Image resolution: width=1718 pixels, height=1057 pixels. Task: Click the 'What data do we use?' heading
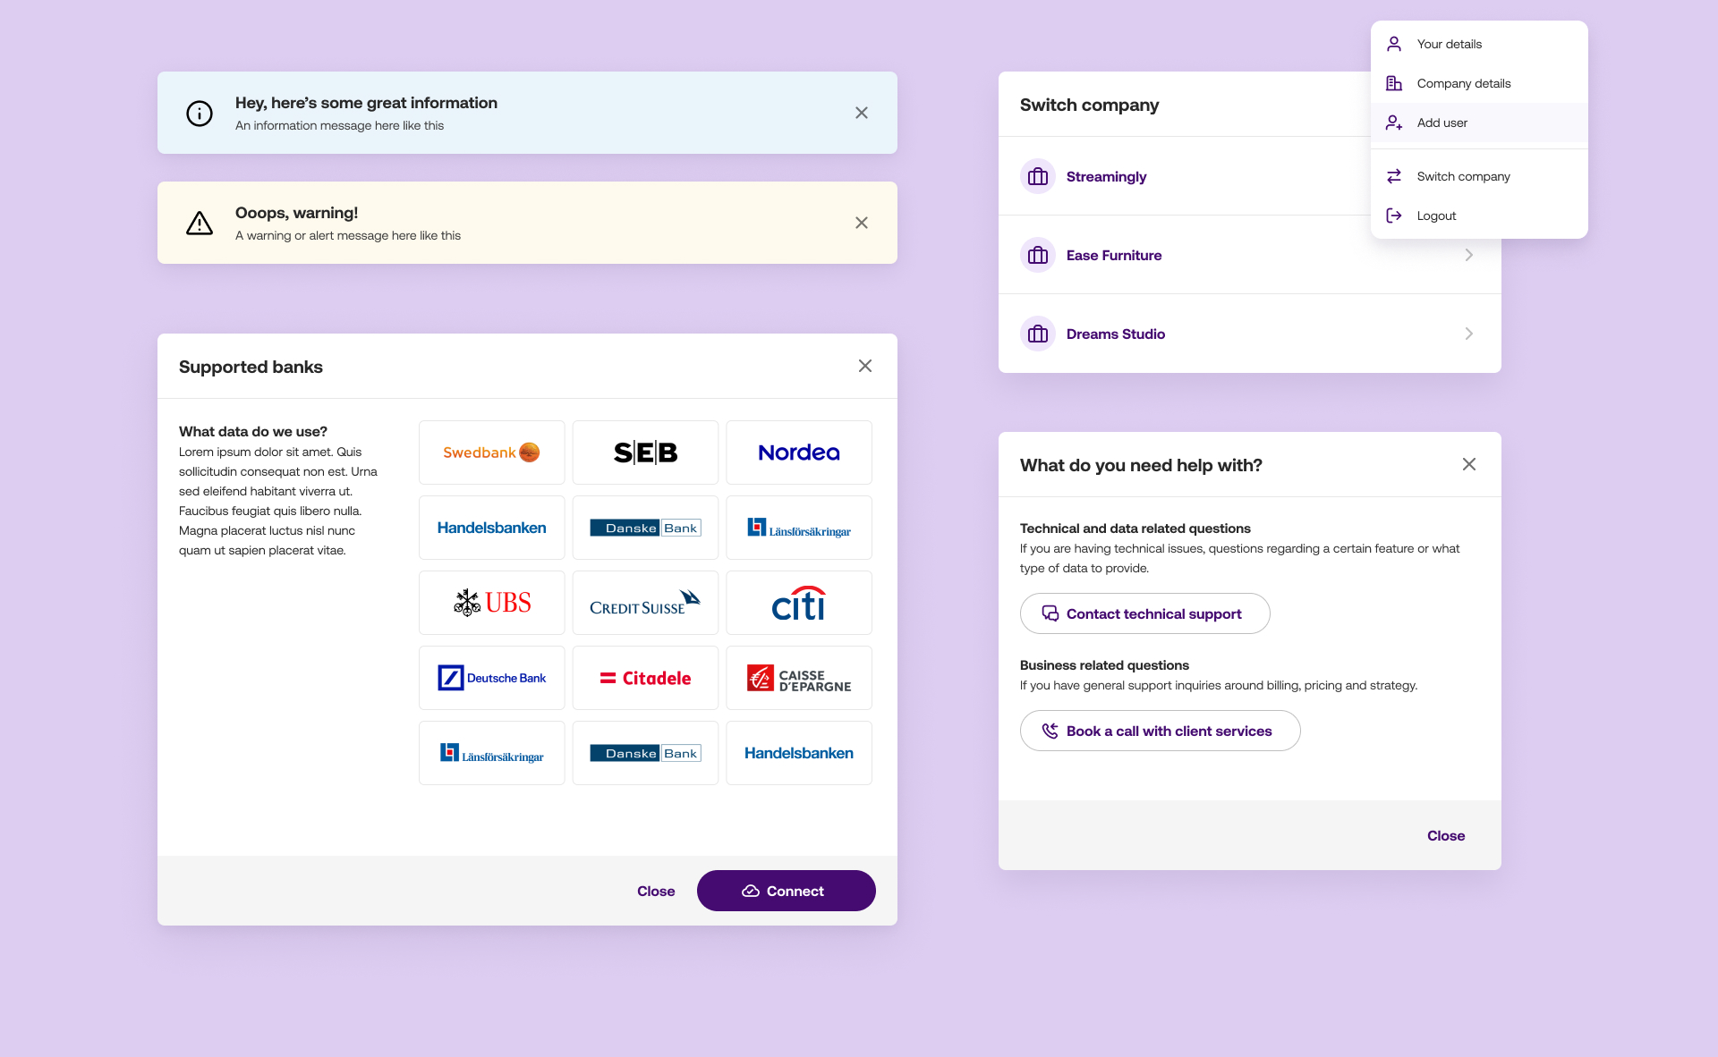pos(253,431)
